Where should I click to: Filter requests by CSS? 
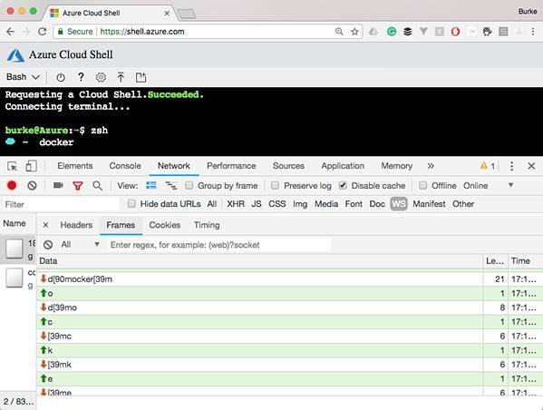pyautogui.click(x=277, y=204)
